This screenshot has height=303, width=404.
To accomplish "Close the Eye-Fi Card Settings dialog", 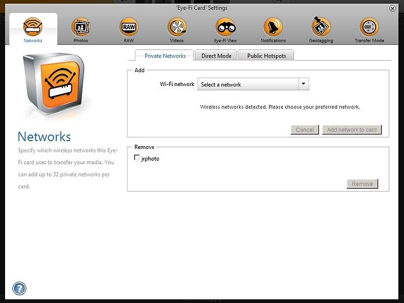I will pos(392,9).
